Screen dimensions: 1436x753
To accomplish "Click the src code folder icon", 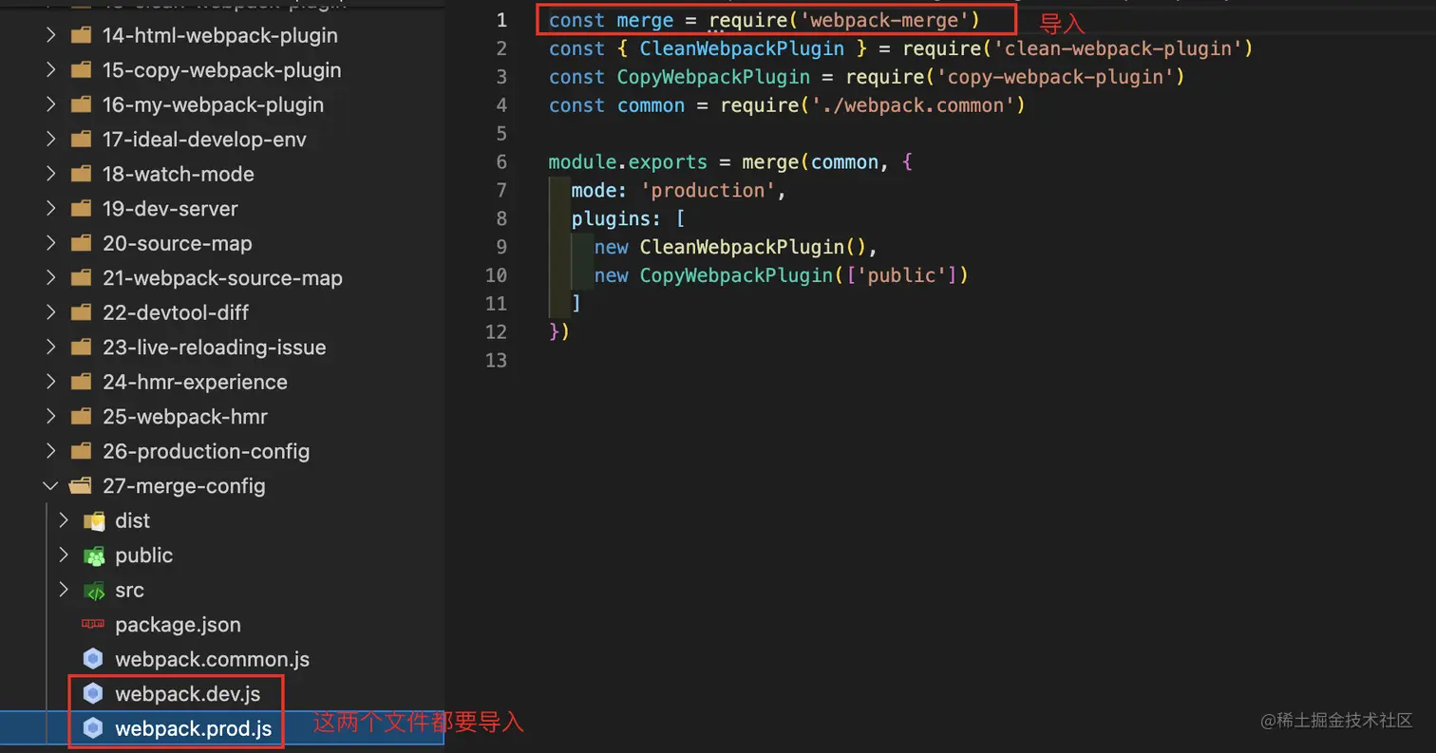I will pyautogui.click(x=94, y=591).
